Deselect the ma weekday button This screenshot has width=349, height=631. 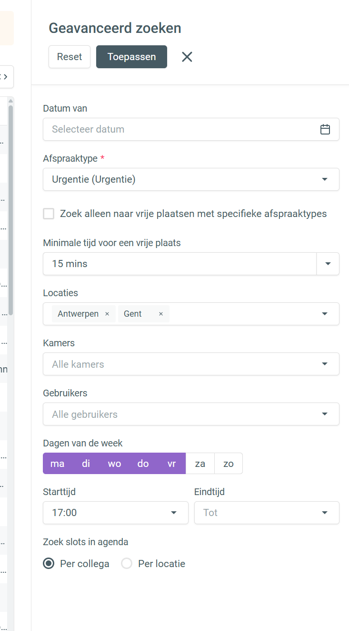[57, 464]
